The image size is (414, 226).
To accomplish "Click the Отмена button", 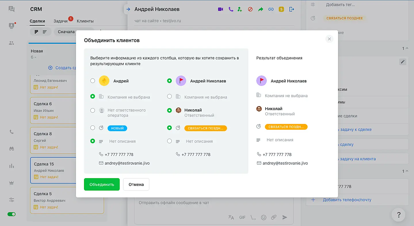I will click(x=136, y=184).
